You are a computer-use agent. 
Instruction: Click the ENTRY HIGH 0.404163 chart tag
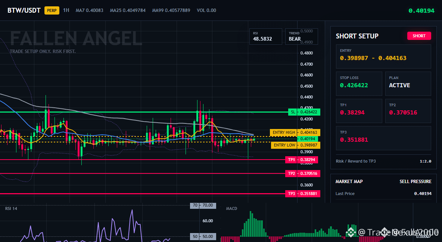[x=295, y=132]
